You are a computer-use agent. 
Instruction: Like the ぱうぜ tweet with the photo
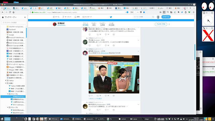106,95
